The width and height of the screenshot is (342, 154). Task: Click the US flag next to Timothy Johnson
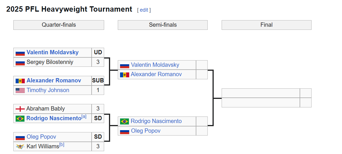click(20, 90)
